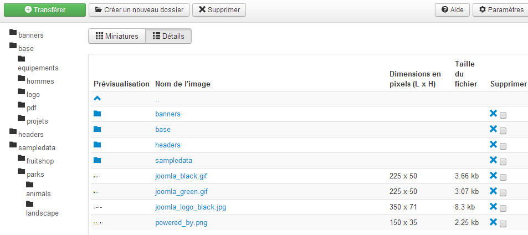This screenshot has height=235, width=528.
Task: Open the Paramètres settings button
Action: (x=501, y=10)
